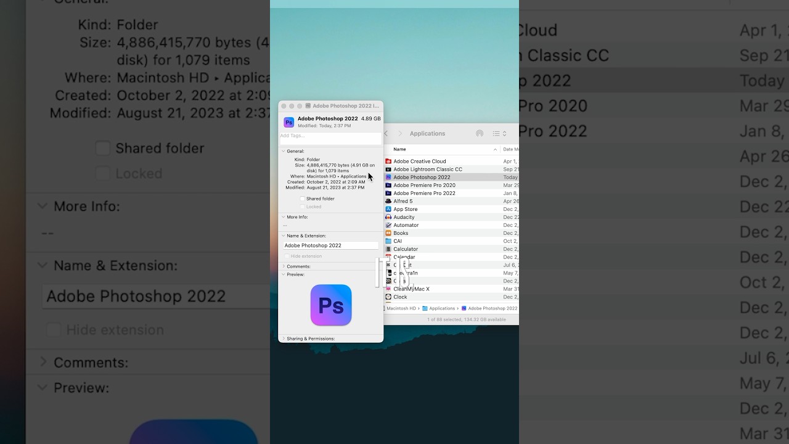Collapse the Preview section

pos(284,274)
